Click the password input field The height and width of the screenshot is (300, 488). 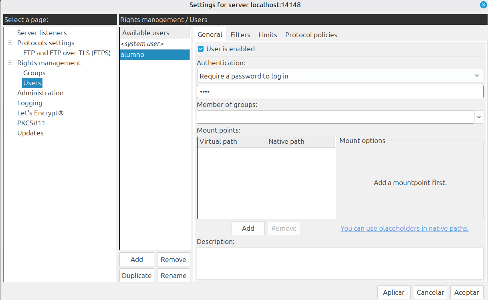tap(340, 92)
